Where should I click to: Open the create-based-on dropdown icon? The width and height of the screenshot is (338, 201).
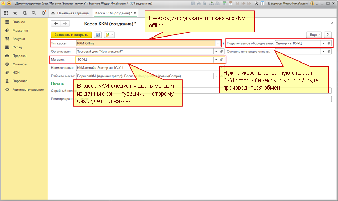(x=109, y=35)
